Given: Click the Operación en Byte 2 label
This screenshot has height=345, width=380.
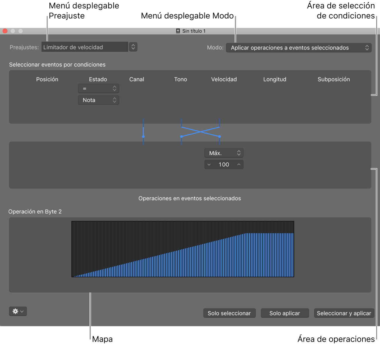Looking at the screenshot, I should (x=35, y=211).
